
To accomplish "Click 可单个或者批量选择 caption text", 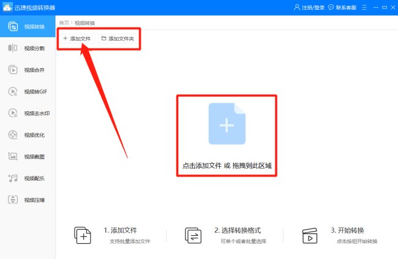I will click(x=243, y=241).
